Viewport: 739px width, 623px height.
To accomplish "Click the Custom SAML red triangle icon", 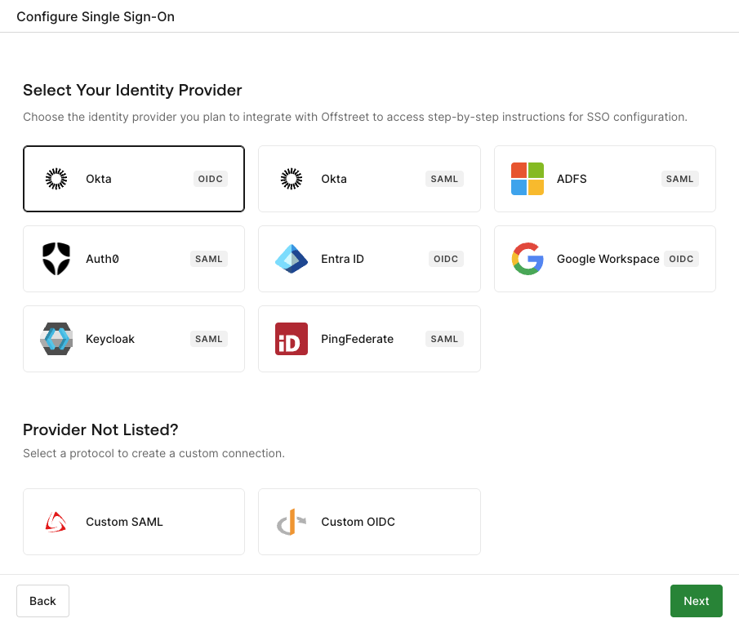I will pyautogui.click(x=56, y=522).
